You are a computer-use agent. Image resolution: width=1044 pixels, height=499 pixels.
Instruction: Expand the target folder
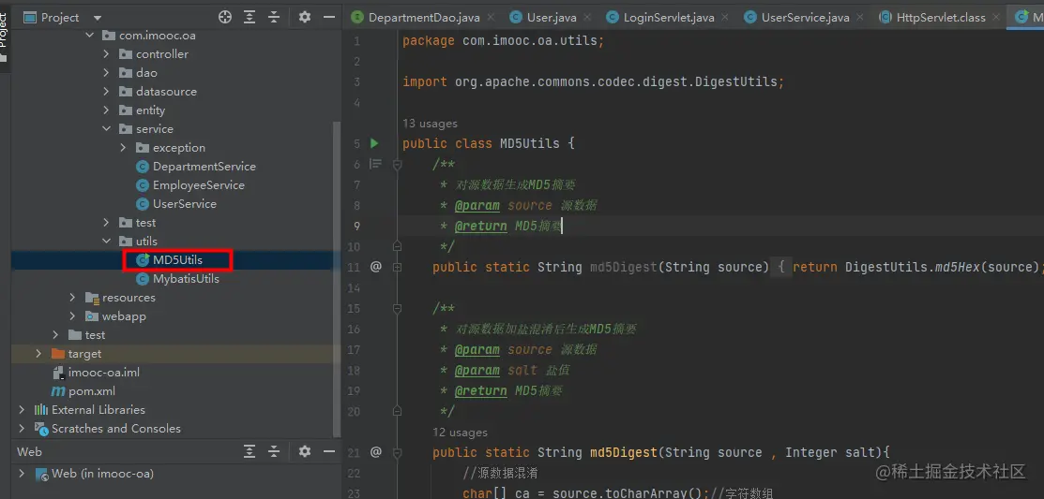coord(39,354)
